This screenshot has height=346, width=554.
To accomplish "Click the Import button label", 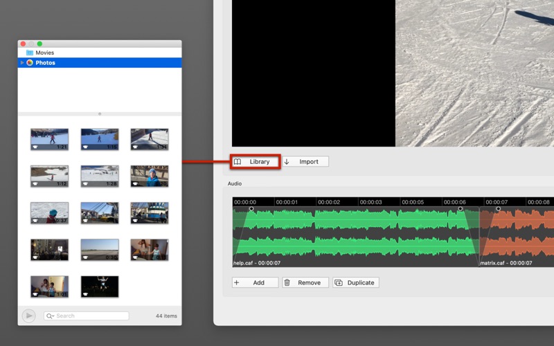I will coord(309,162).
